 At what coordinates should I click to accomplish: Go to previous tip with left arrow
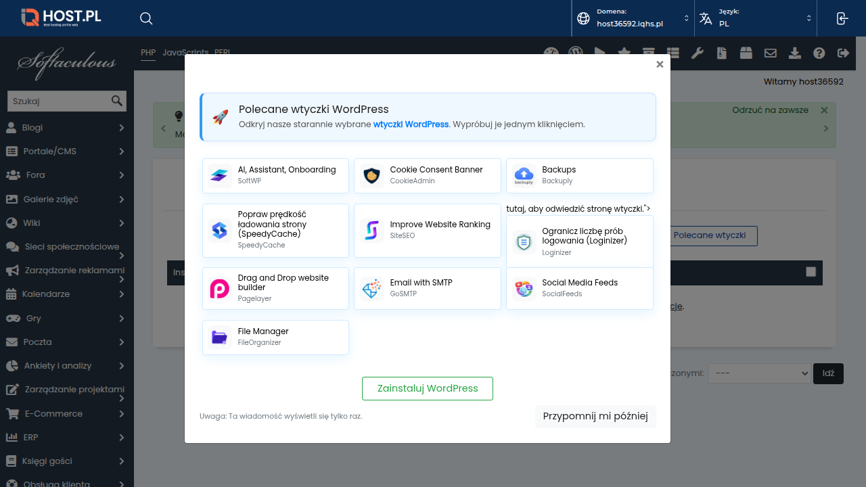point(163,128)
